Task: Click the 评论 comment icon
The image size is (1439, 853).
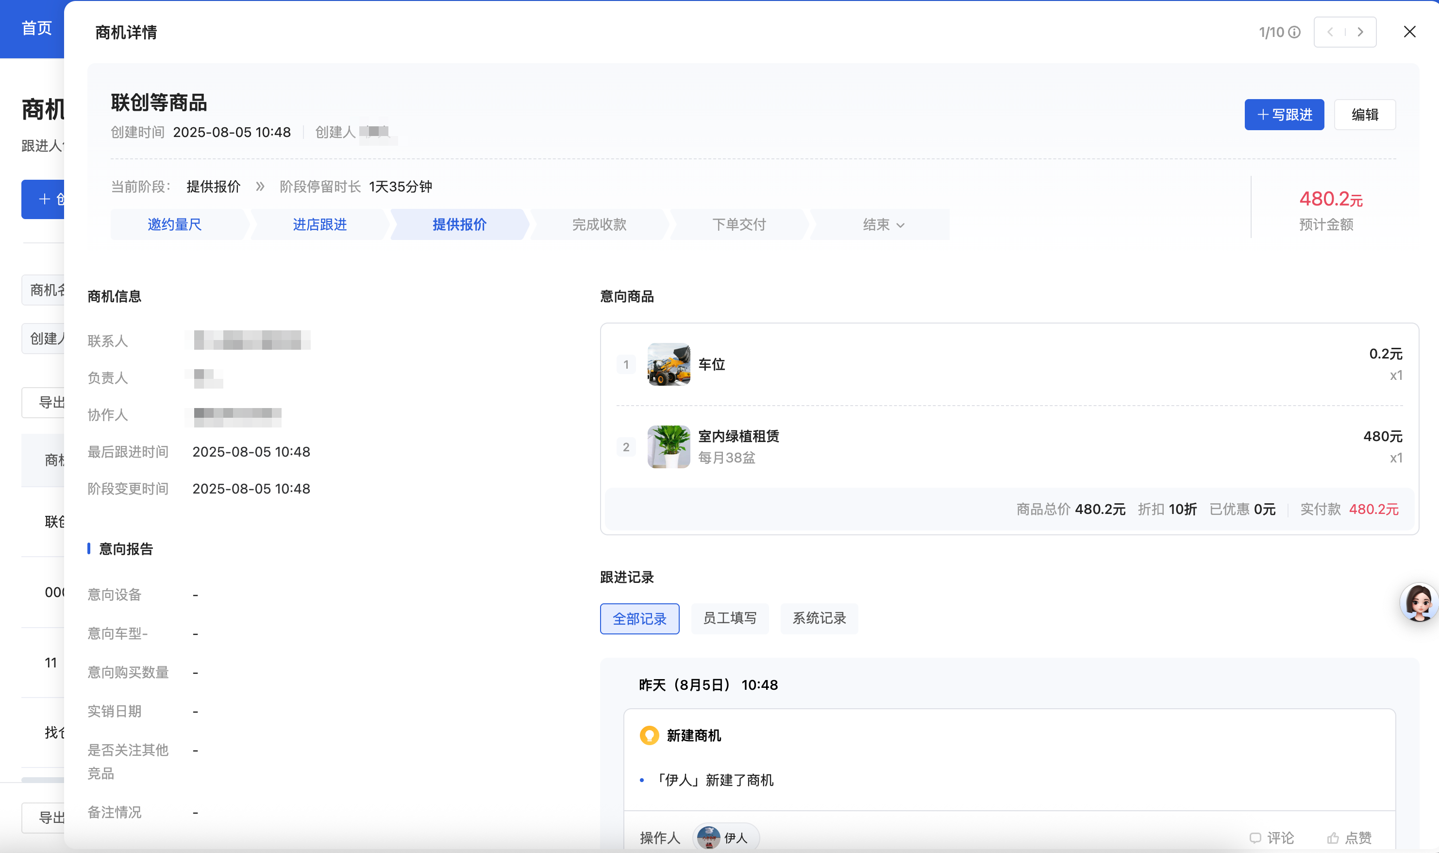Action: (1255, 838)
